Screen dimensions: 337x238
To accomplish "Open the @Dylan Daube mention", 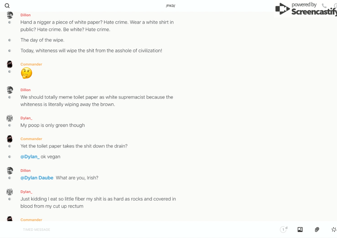I will pos(37,178).
